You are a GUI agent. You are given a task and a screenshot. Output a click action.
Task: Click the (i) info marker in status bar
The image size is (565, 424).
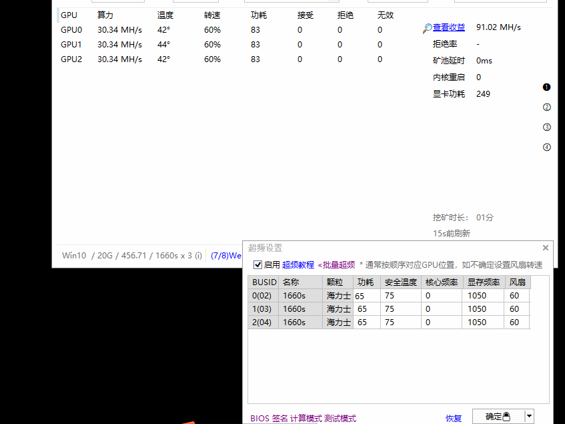(198, 256)
